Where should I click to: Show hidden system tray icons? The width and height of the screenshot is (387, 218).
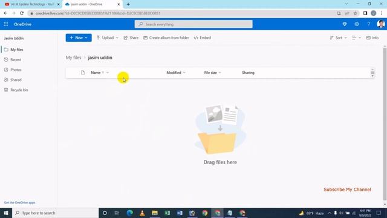330,213
